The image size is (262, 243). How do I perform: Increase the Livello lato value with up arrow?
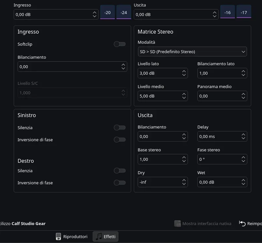click(x=184, y=71)
